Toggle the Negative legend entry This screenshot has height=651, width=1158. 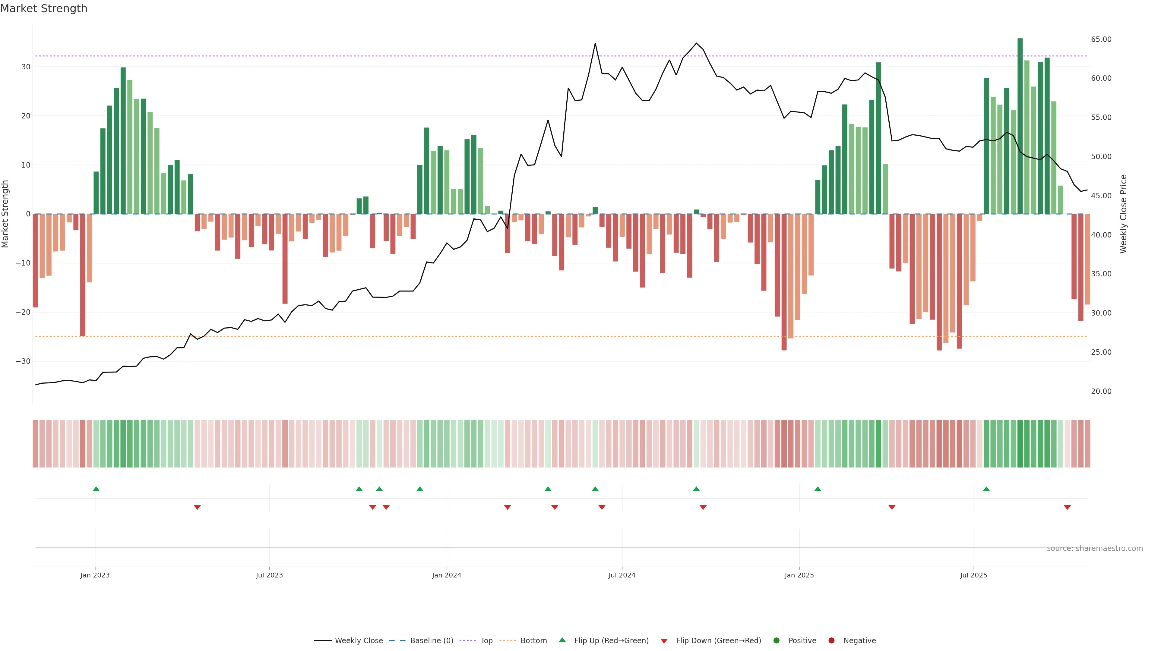coord(859,641)
